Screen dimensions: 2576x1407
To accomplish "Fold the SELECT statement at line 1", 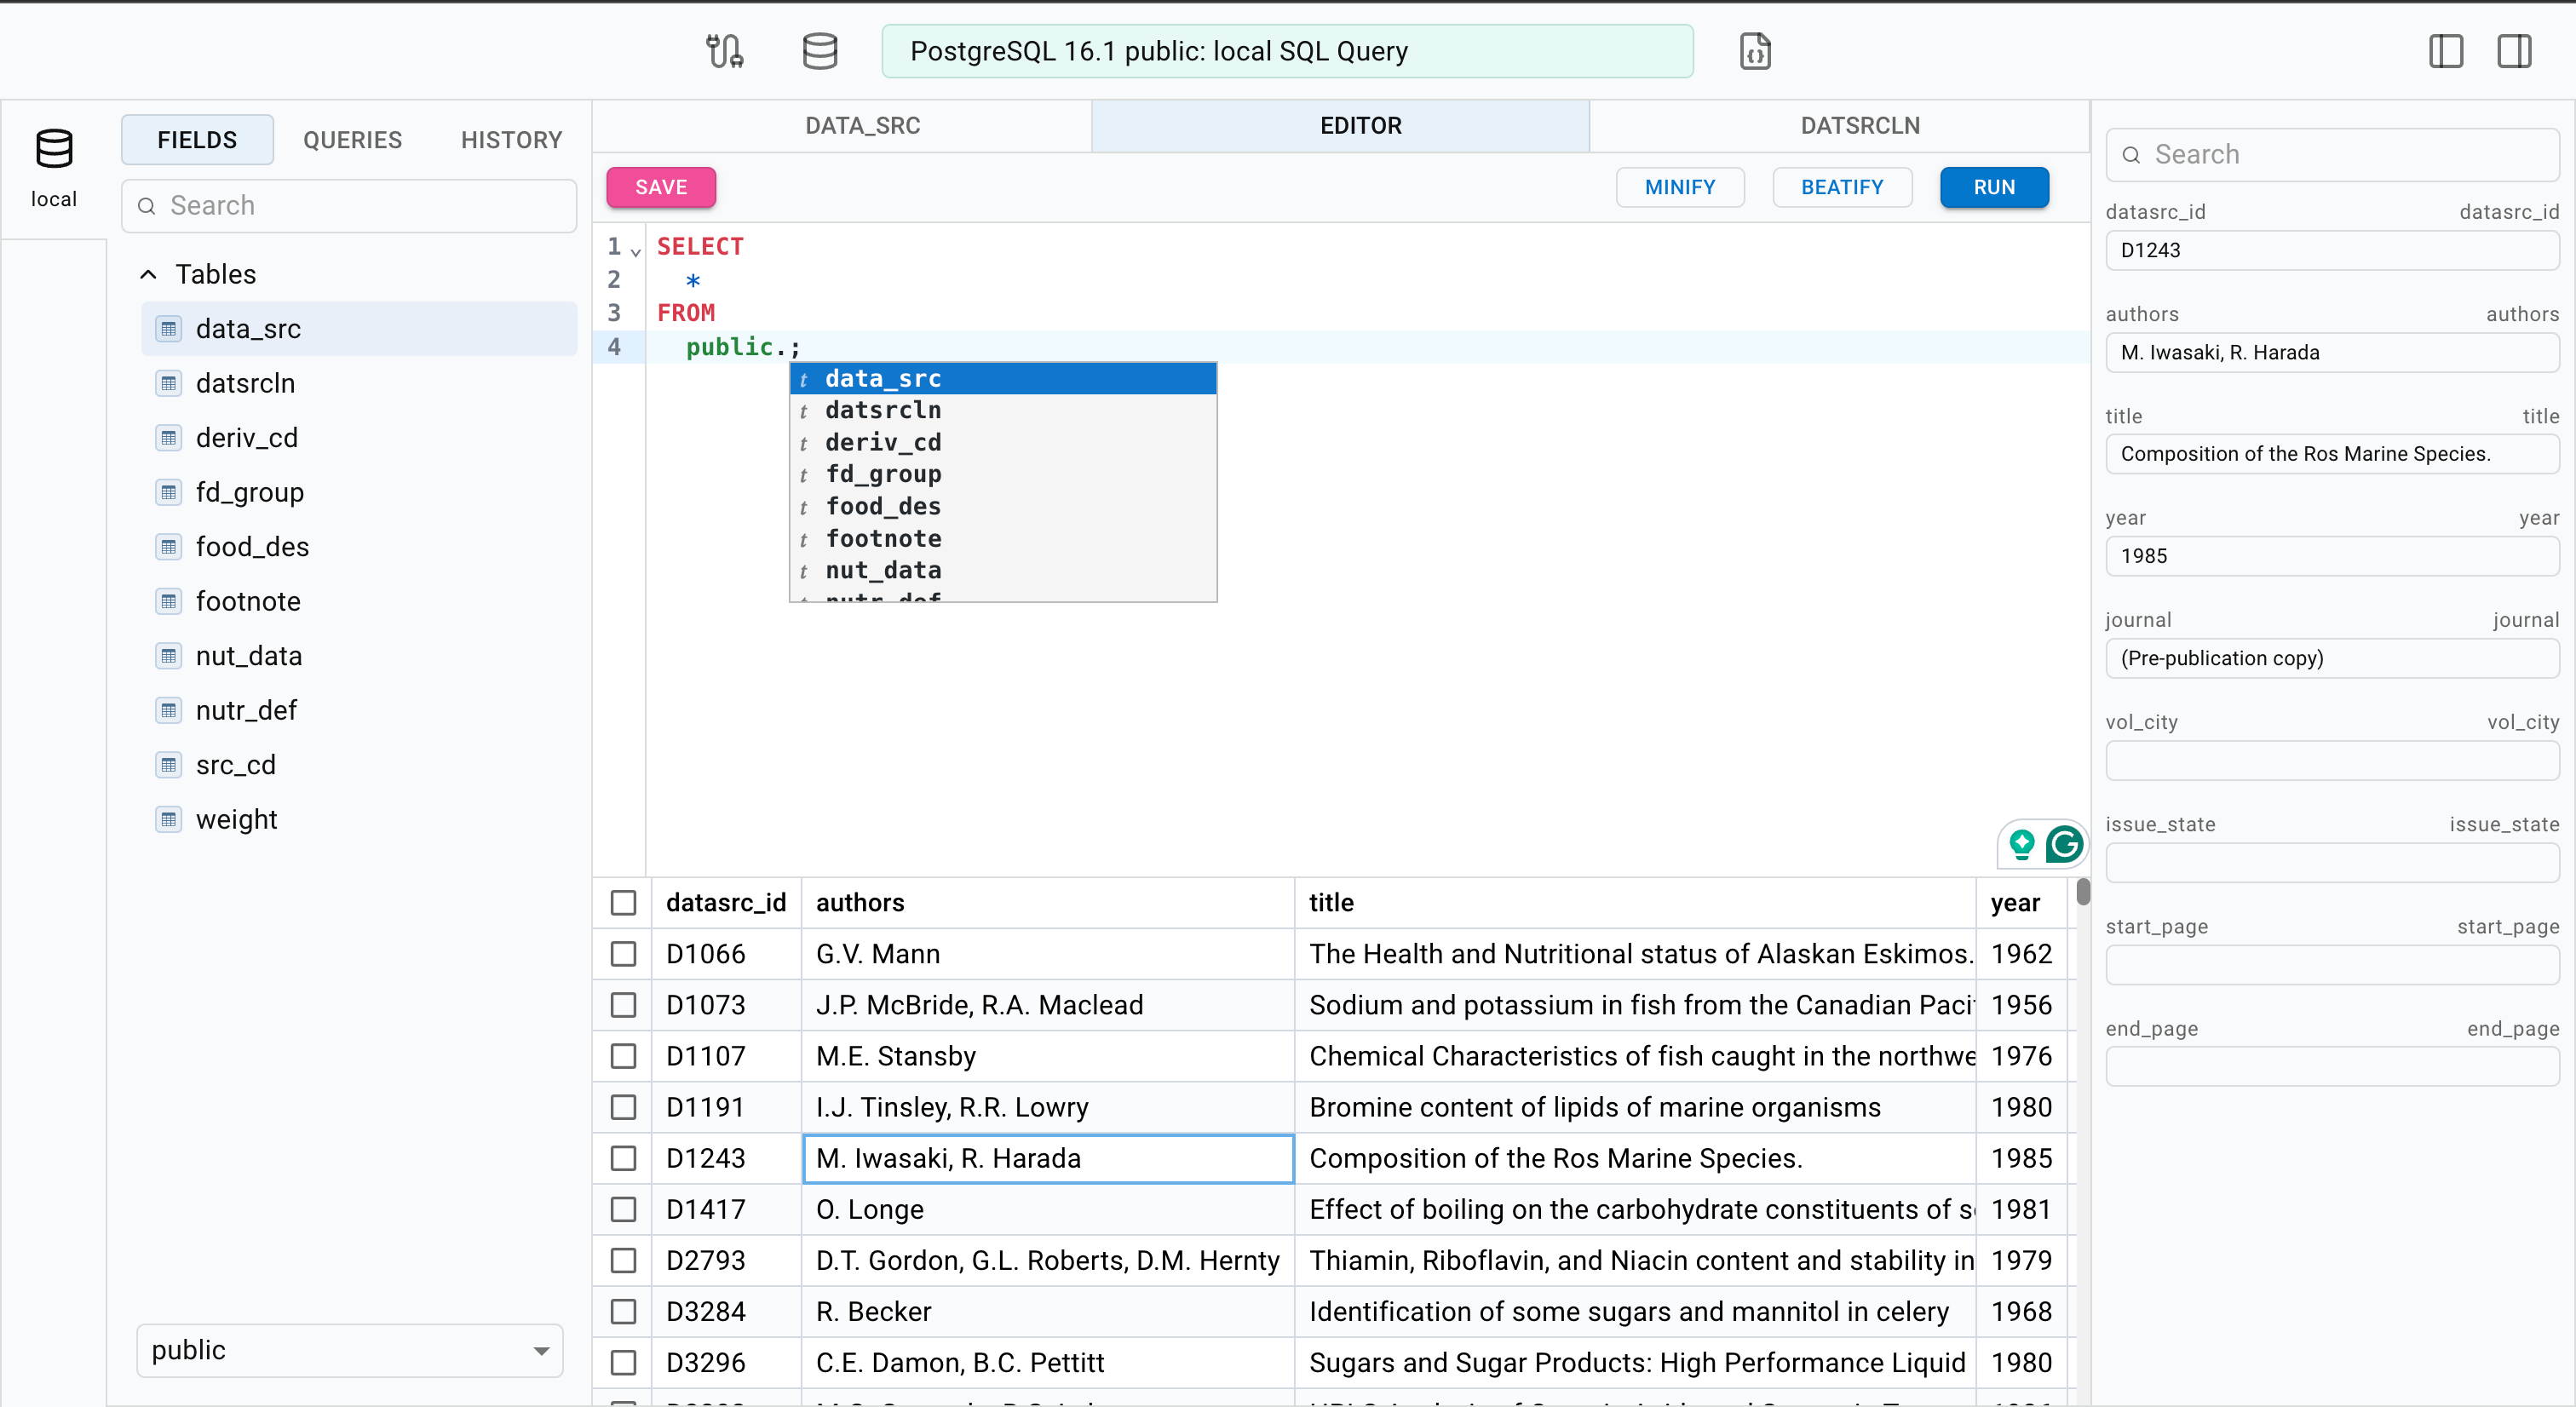I will pos(636,252).
